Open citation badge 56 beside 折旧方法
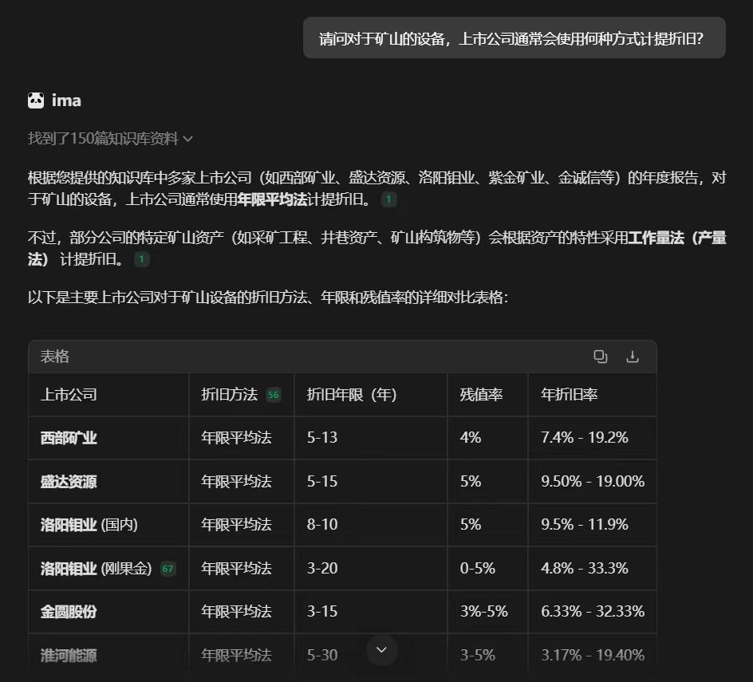Viewport: 753px width, 682px height. [x=274, y=395]
